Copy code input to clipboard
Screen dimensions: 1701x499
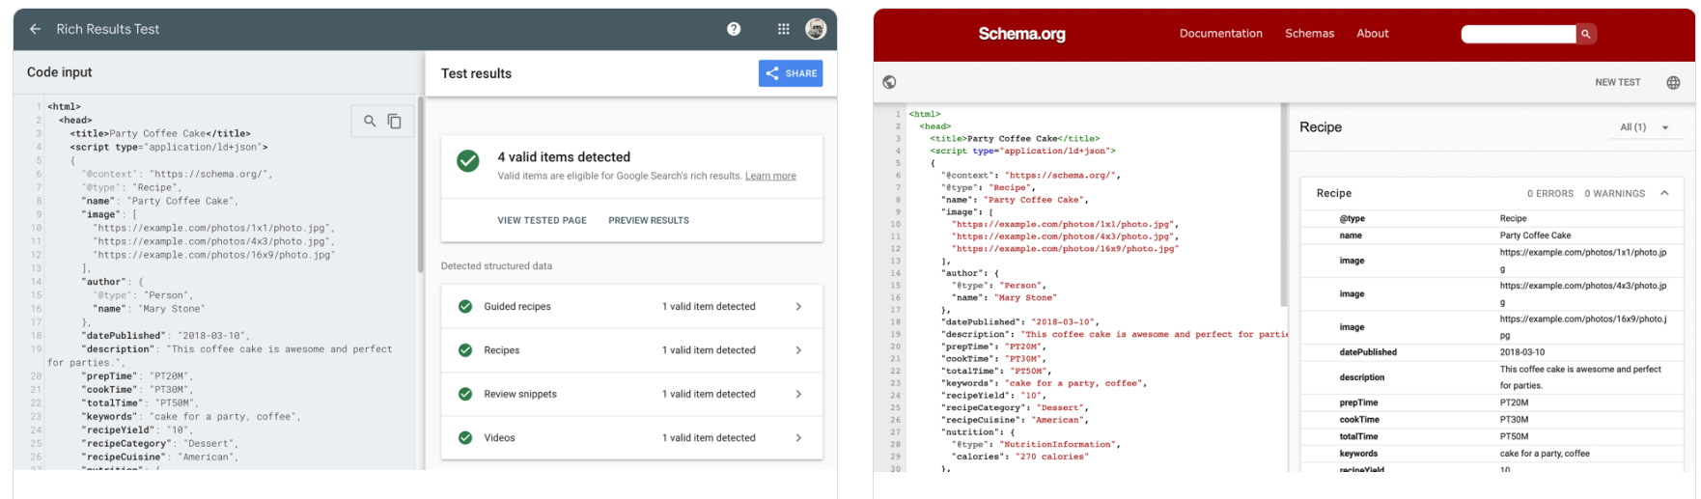[x=395, y=121]
